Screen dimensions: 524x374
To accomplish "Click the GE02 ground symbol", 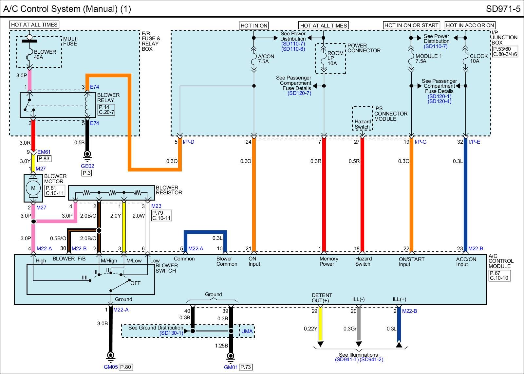I will (x=87, y=154).
